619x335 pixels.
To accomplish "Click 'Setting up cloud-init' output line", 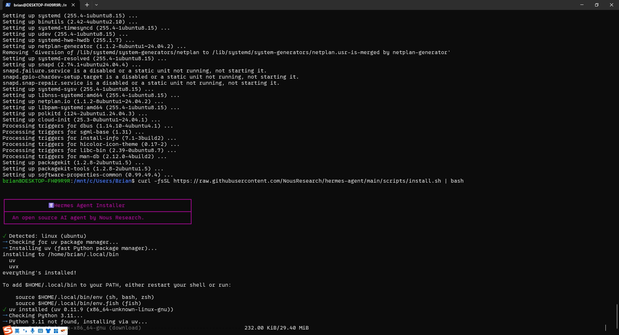I will tap(82, 120).
